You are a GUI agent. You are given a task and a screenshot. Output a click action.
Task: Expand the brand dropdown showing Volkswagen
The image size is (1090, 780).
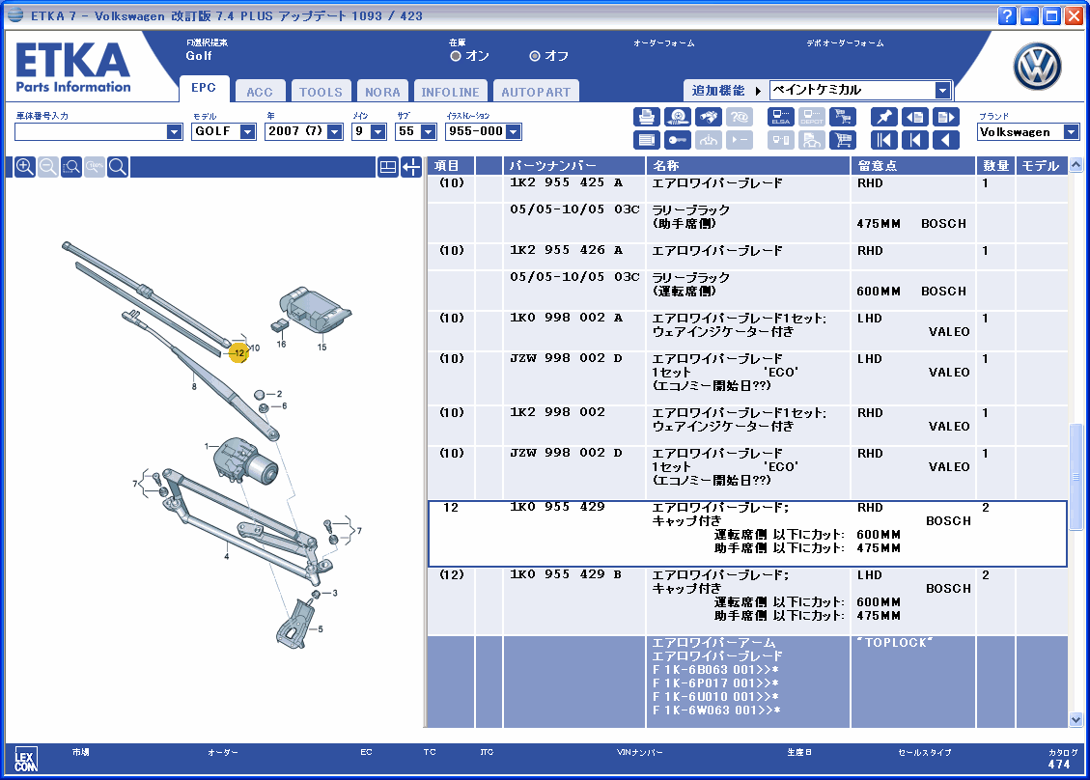click(x=1072, y=132)
